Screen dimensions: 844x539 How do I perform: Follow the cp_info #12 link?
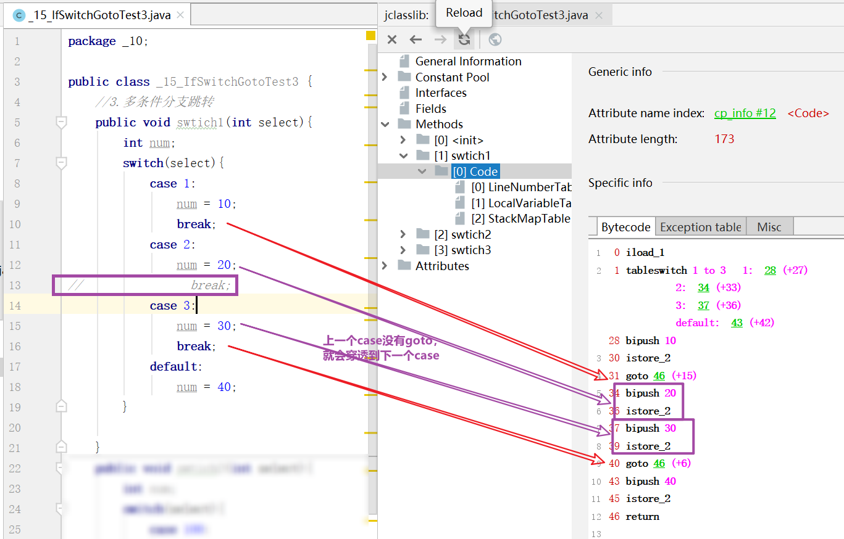pos(745,113)
